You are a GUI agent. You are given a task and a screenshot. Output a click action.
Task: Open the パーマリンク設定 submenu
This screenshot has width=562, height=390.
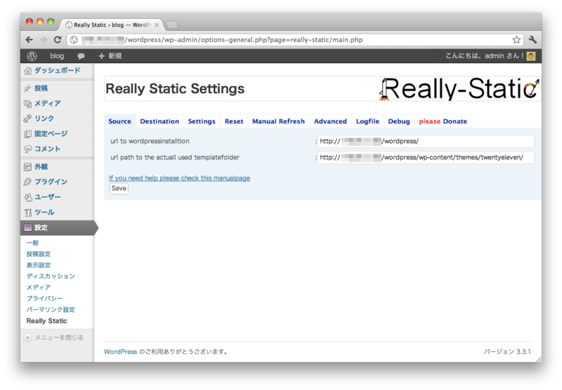(51, 309)
